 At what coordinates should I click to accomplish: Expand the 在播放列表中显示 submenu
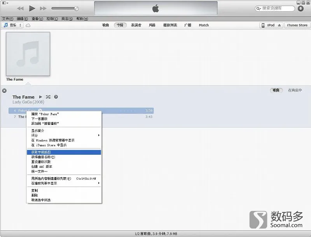(x=64, y=183)
